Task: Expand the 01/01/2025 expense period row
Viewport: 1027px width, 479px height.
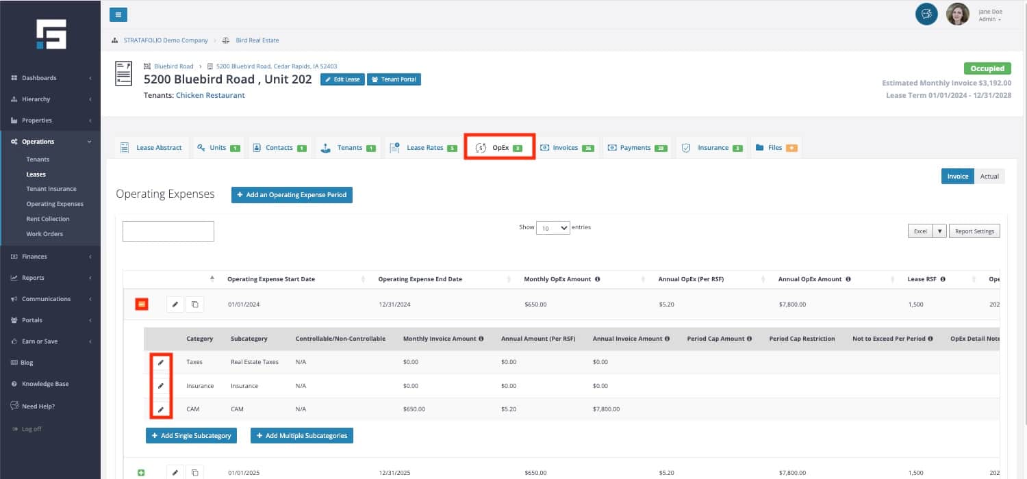Action: coord(141,472)
